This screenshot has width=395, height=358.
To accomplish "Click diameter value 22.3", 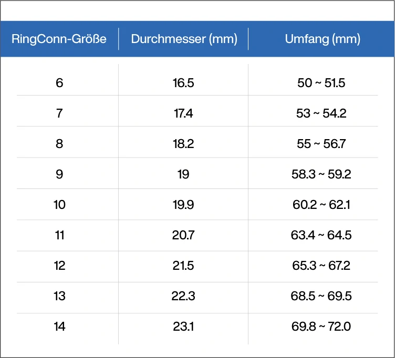I will pos(183,296).
